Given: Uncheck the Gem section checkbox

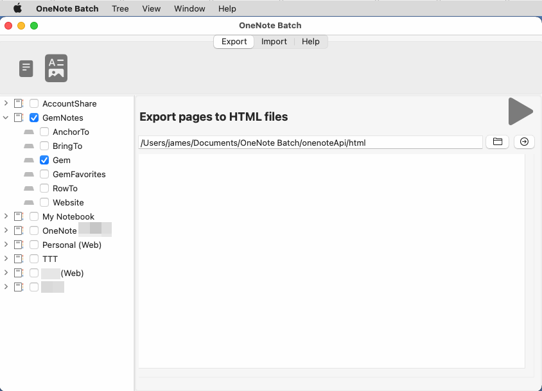Looking at the screenshot, I should [44, 160].
